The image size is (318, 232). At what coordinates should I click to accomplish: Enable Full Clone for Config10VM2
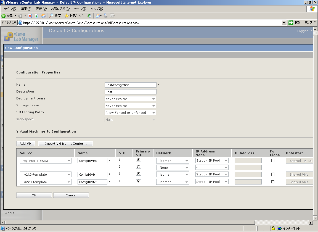point(273,182)
